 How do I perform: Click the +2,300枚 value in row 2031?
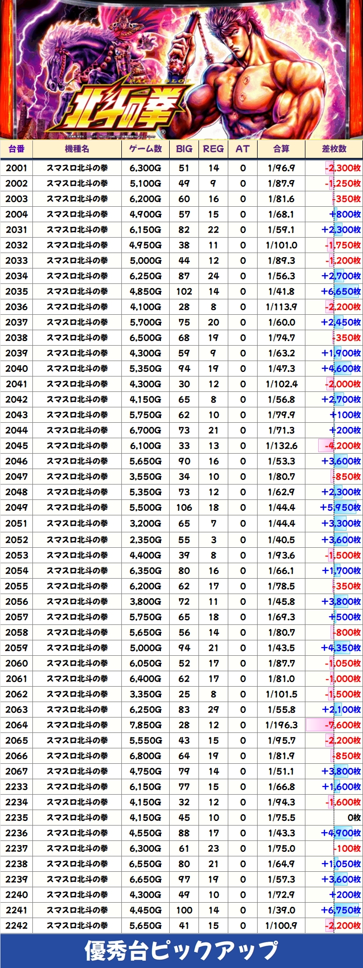click(341, 229)
